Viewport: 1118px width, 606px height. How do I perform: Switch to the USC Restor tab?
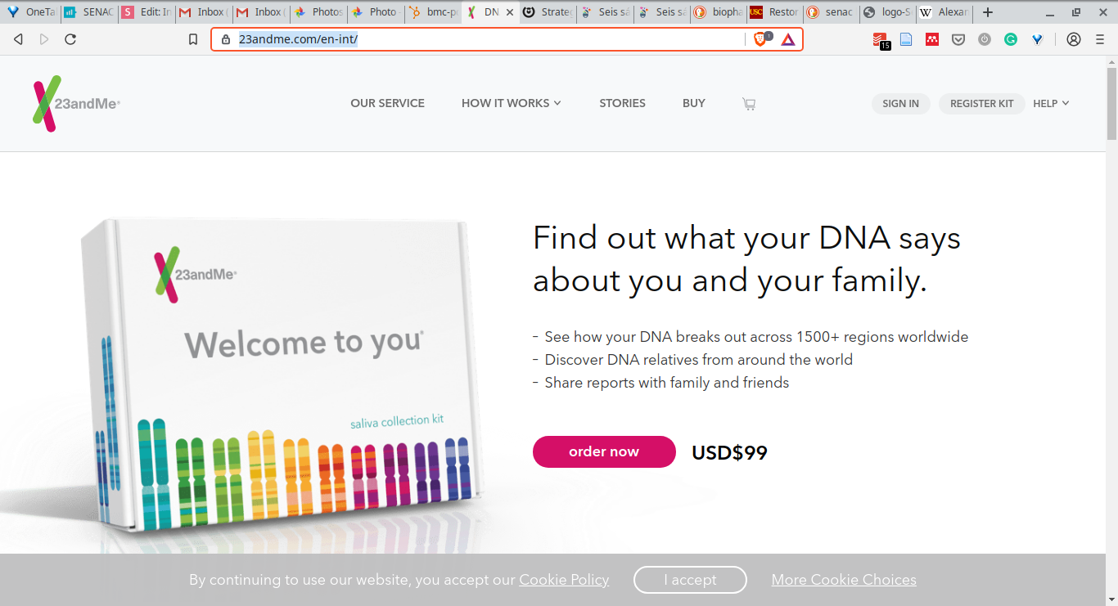point(775,12)
